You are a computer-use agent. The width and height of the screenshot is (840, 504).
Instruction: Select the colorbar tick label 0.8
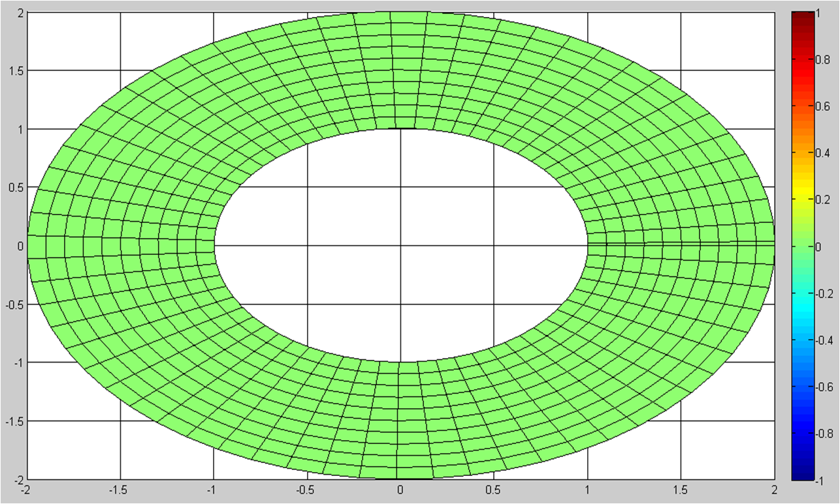click(x=824, y=59)
